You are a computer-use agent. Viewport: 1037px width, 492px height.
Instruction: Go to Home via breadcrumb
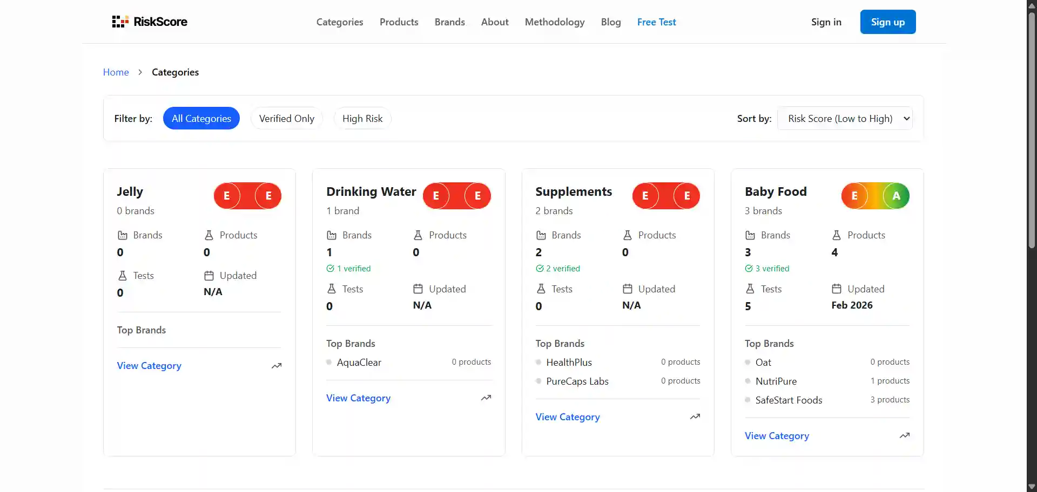pyautogui.click(x=116, y=72)
